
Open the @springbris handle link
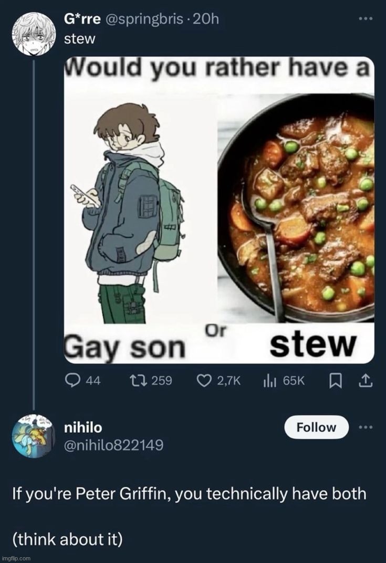pyautogui.click(x=145, y=19)
